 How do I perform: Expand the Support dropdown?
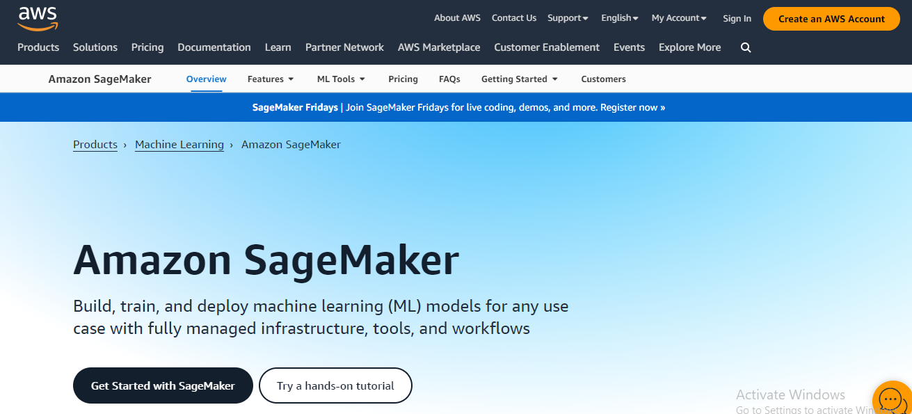(568, 18)
